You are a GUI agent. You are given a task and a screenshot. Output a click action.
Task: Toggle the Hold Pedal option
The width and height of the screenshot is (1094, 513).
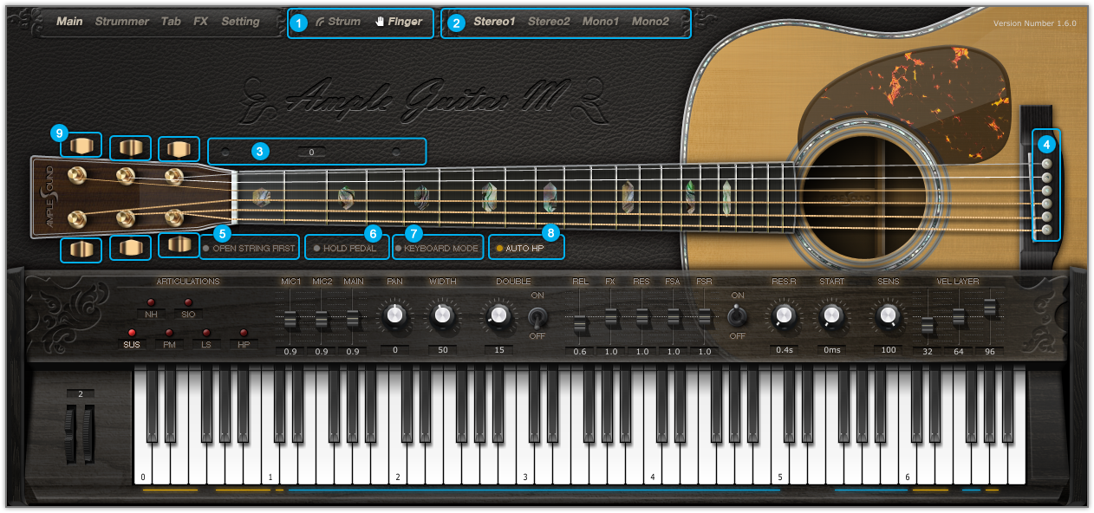tap(345, 249)
